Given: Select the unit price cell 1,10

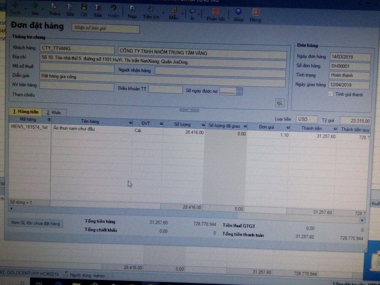Looking at the screenshot, I should tap(268, 135).
